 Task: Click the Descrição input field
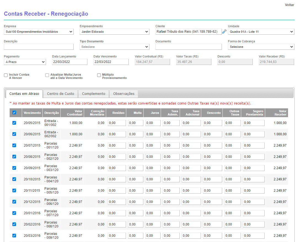pos(39,47)
